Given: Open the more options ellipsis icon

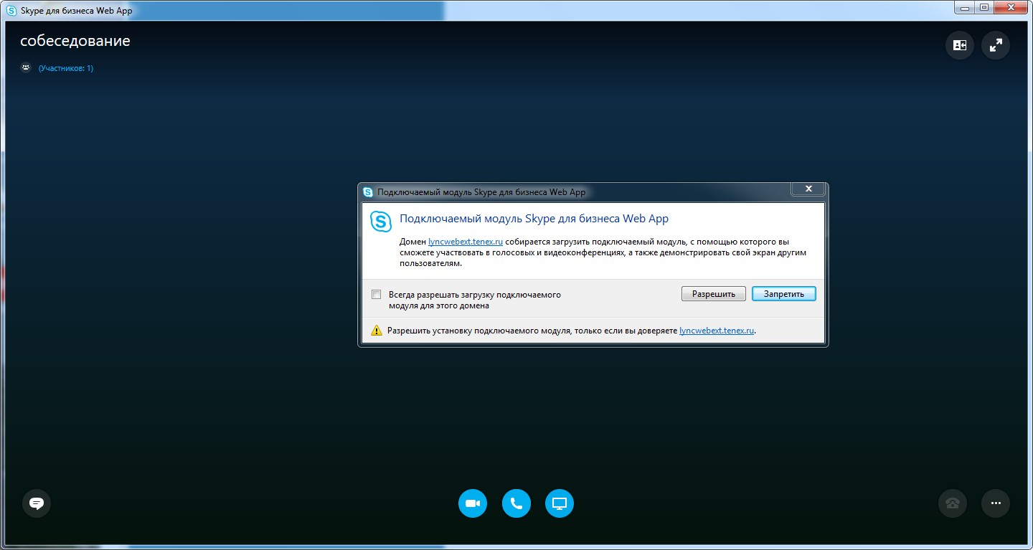Looking at the screenshot, I should (996, 503).
